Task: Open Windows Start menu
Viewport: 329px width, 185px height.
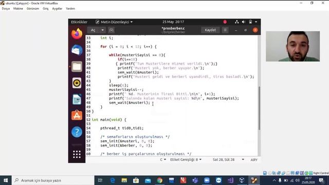Action: coord(6,180)
